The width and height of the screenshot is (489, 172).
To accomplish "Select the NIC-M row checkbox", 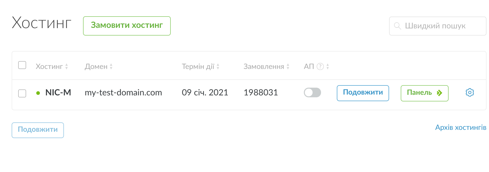I will pyautogui.click(x=22, y=93).
